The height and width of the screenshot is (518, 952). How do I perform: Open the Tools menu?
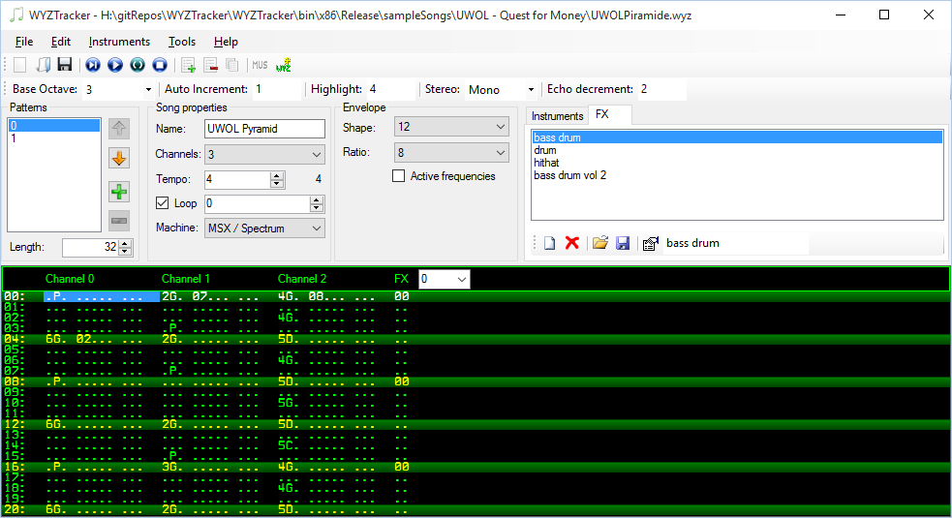click(181, 42)
